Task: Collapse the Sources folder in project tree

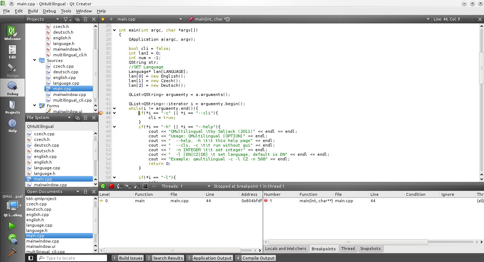Action: (x=35, y=60)
